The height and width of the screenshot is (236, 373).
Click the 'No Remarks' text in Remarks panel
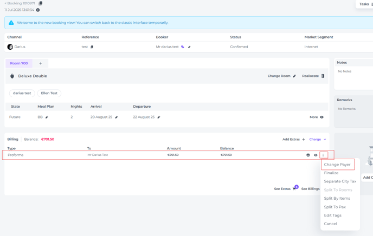[x=346, y=109]
